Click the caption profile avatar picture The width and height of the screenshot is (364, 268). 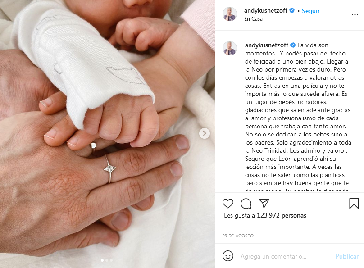point(230,48)
